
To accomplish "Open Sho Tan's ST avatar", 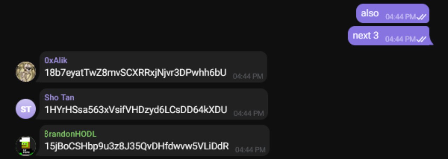I will point(26,109).
